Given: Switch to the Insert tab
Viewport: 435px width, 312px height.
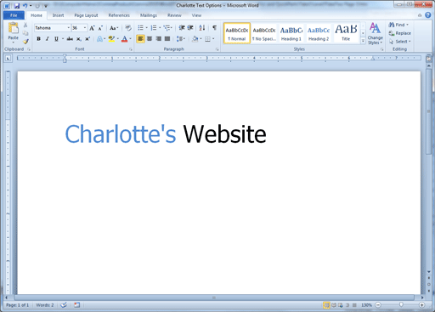Looking at the screenshot, I should click(58, 15).
